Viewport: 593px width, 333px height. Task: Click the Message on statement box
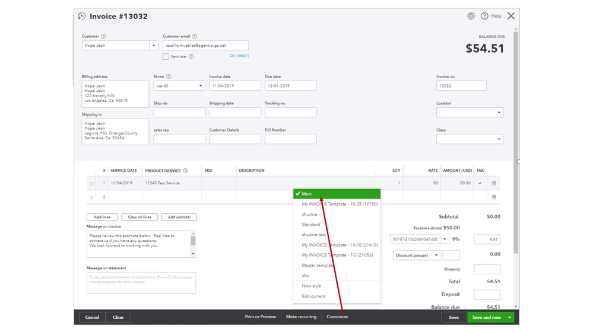point(141,283)
